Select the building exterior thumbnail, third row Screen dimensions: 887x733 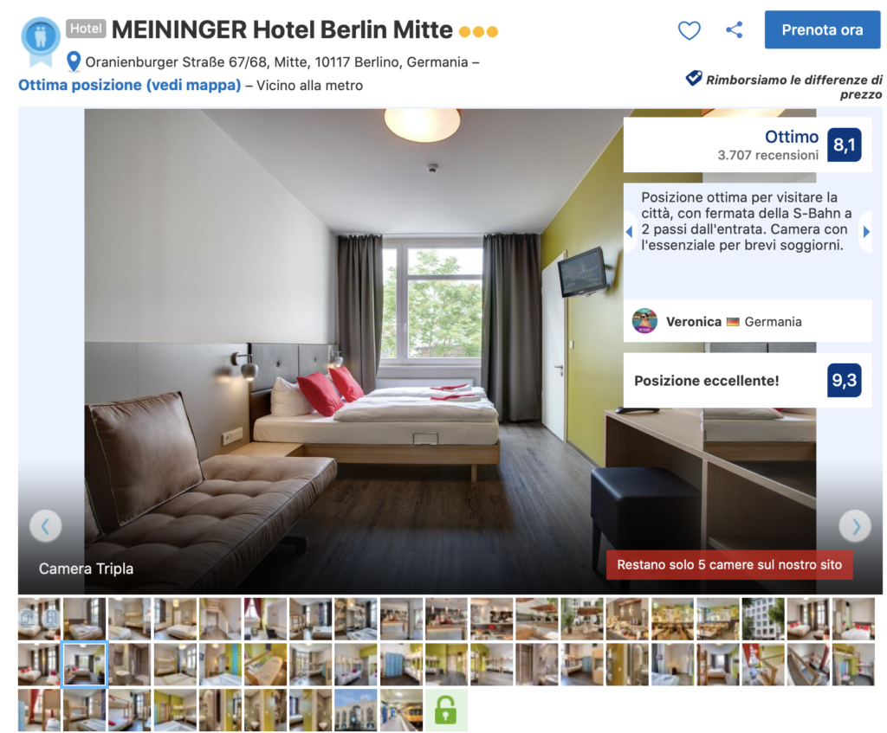(355, 710)
